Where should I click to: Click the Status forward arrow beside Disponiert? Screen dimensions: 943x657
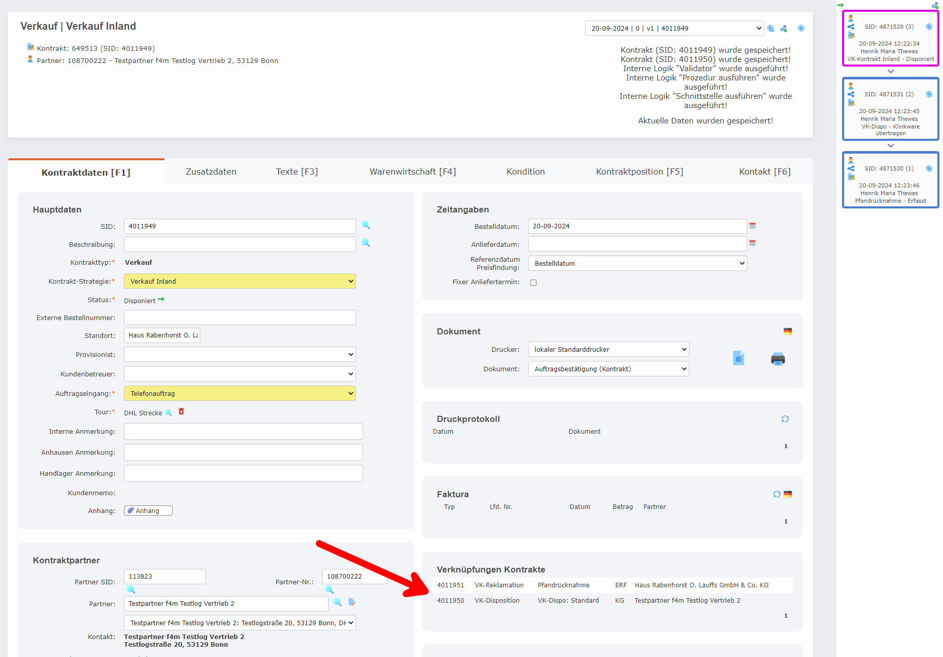coord(161,300)
